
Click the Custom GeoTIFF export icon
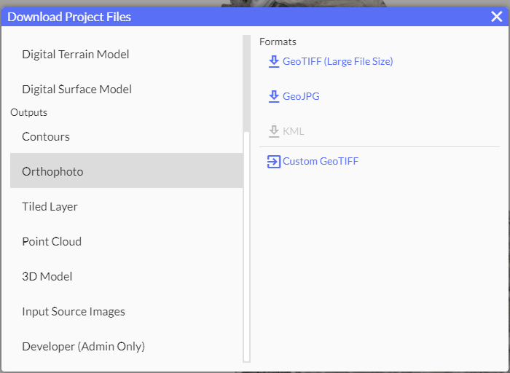(274, 162)
